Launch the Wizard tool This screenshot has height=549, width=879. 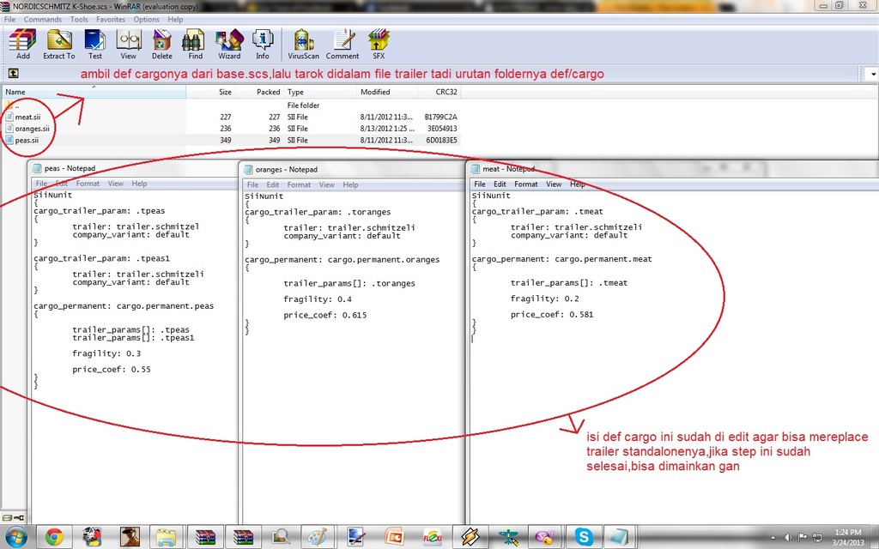point(229,43)
